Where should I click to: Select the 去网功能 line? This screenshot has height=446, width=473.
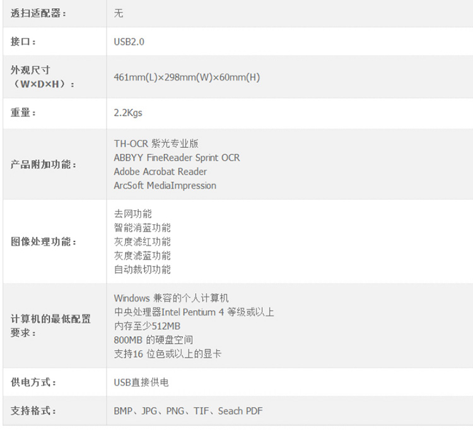pos(132,214)
